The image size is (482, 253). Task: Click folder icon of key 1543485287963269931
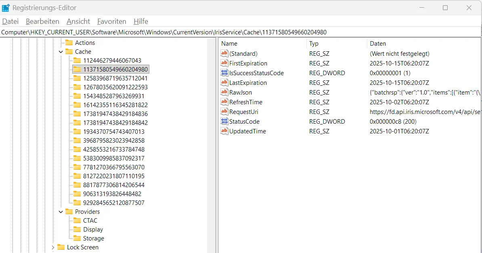pyautogui.click(x=77, y=96)
